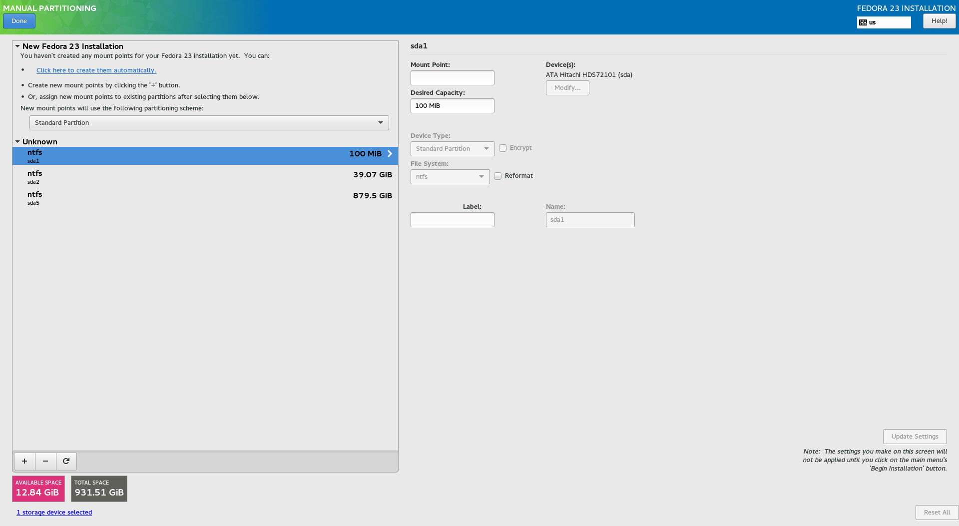Image resolution: width=959 pixels, height=526 pixels.
Task: Click the keyboard layout icon labeled us
Action: coord(863,22)
